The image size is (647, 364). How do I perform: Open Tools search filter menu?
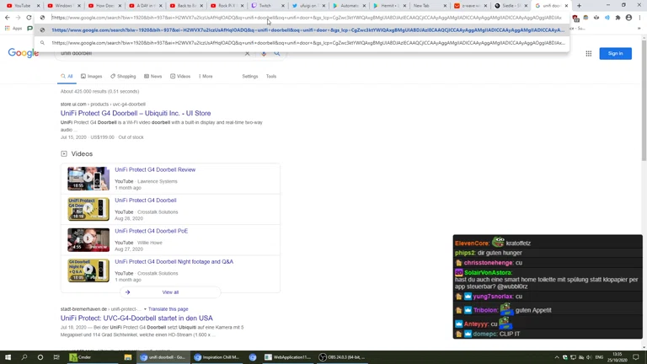(x=271, y=77)
